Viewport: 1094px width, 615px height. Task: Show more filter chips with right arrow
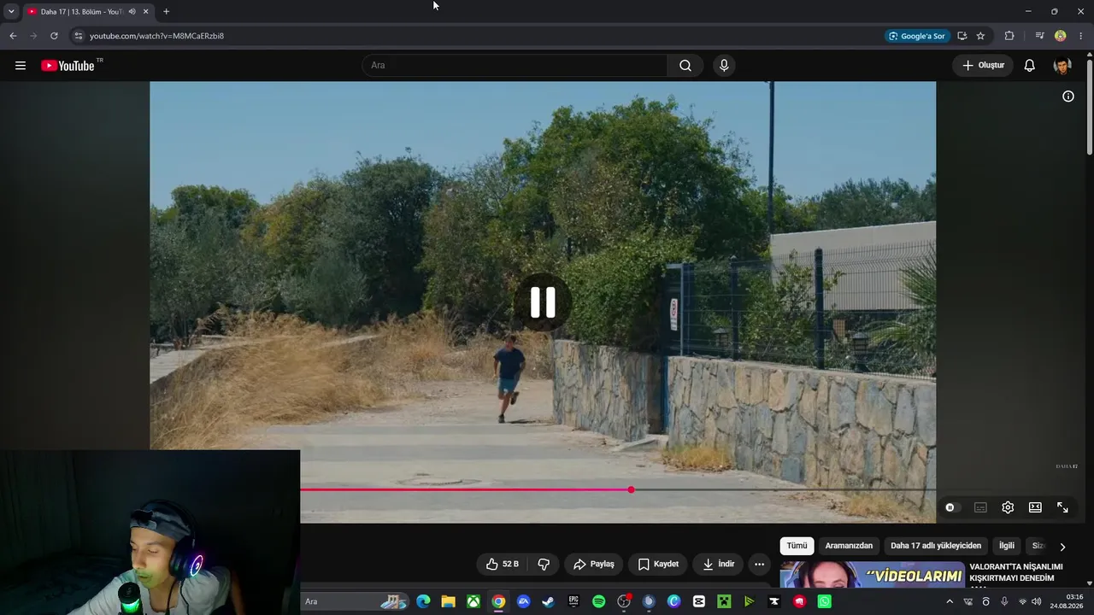click(1062, 547)
